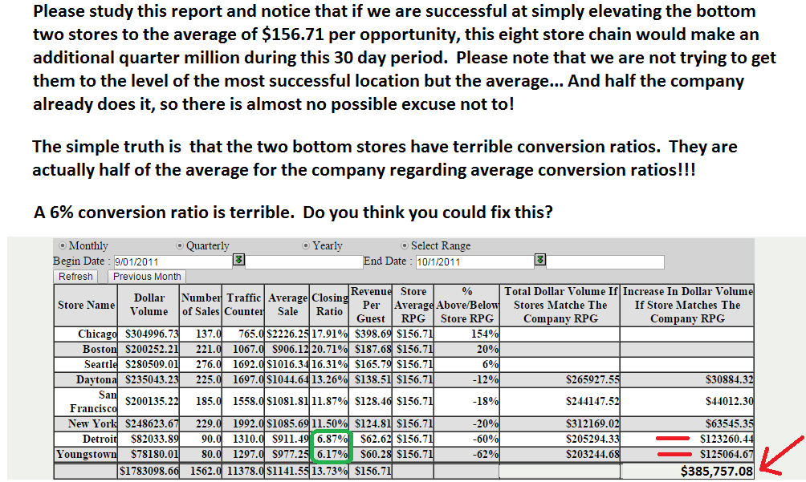Select the Quarterly radio button

pos(180,246)
